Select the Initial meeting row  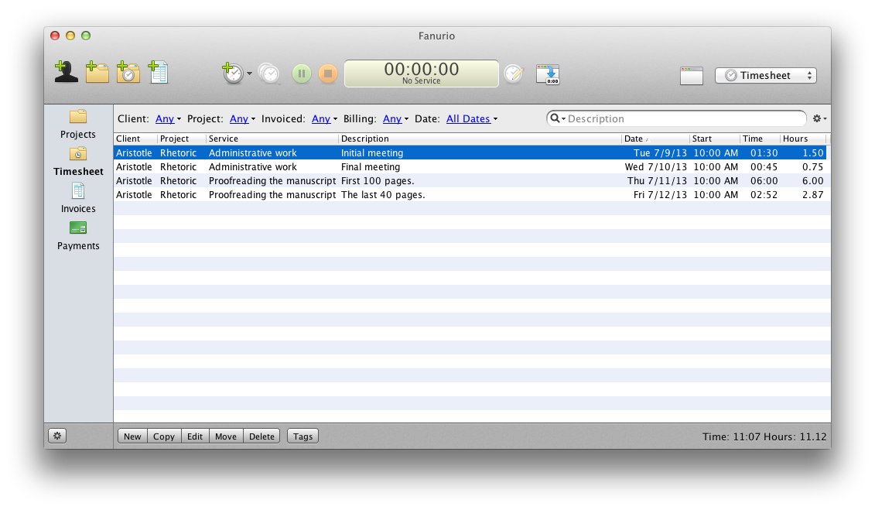[470, 153]
